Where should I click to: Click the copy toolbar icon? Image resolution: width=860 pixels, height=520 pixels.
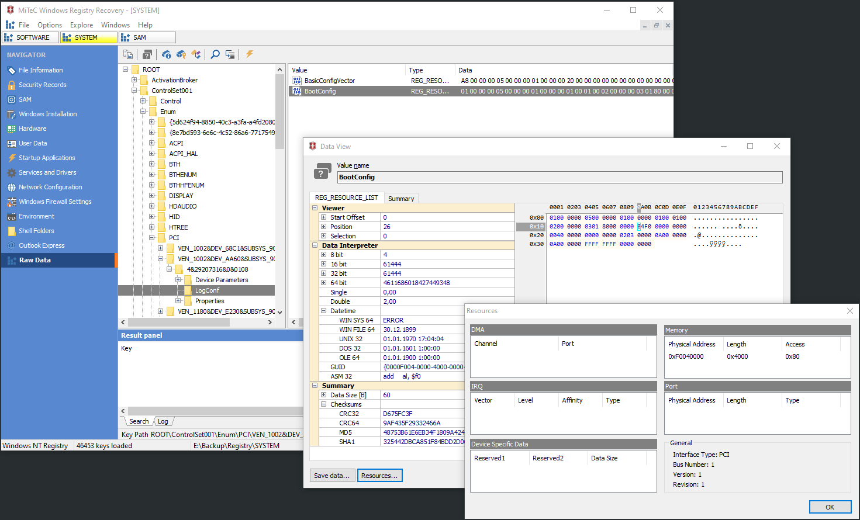tap(129, 54)
